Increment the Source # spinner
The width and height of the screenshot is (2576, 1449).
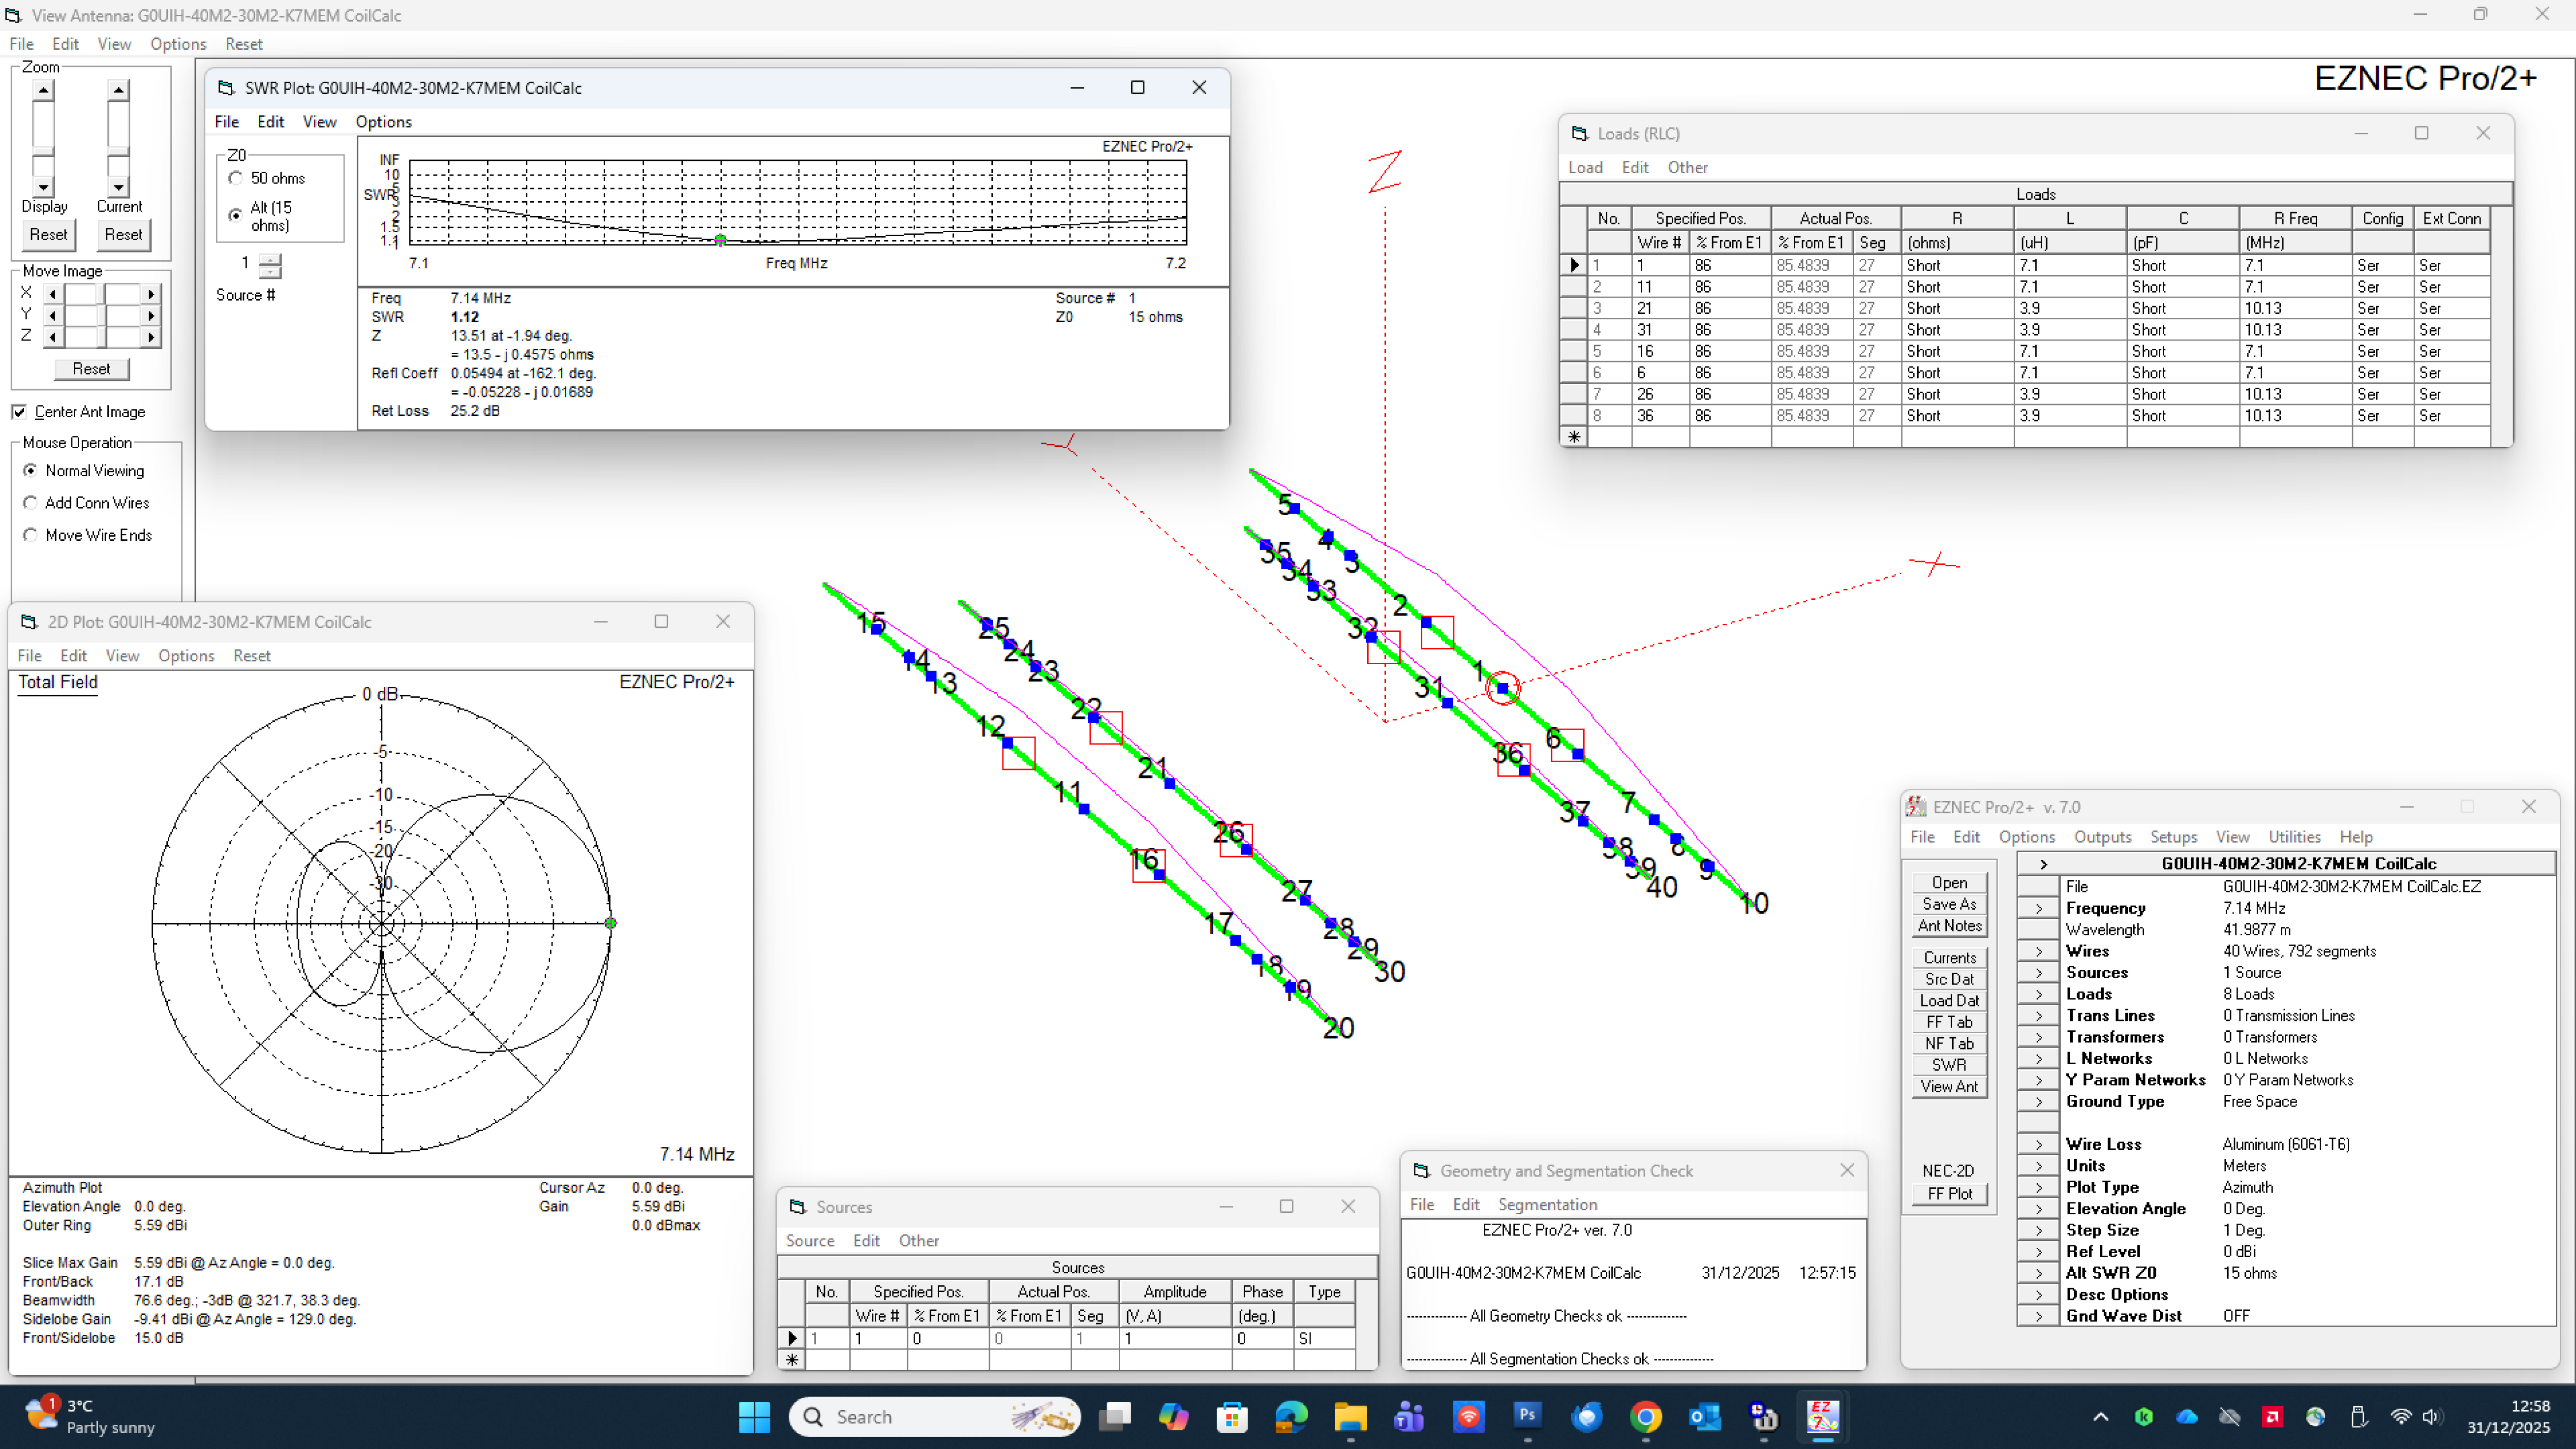pos(270,259)
